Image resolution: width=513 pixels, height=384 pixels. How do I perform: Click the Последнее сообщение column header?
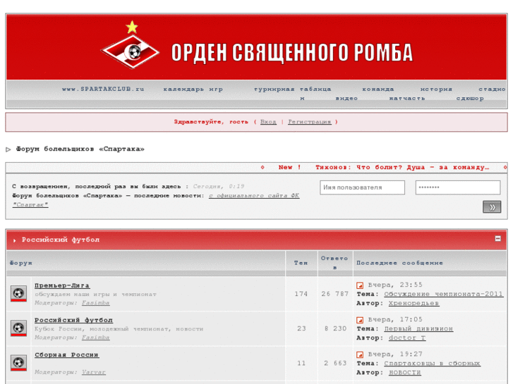(x=399, y=263)
